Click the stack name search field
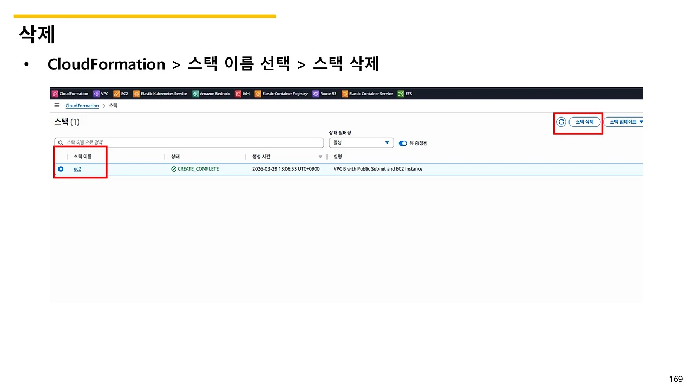Viewport: 693px width, 390px height. pyautogui.click(x=188, y=142)
